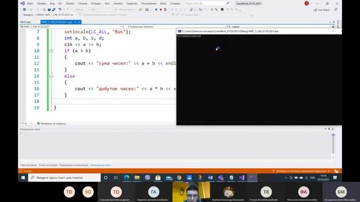
Task: Open the Проект menu
Action: click(70, 3)
